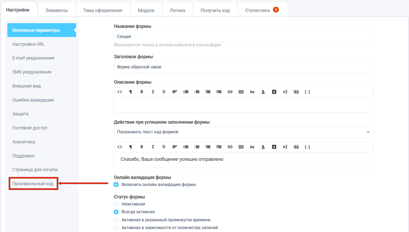Select the "Неактивная" form status
Image resolution: width=409 pixels, height=232 pixels.
click(116, 204)
